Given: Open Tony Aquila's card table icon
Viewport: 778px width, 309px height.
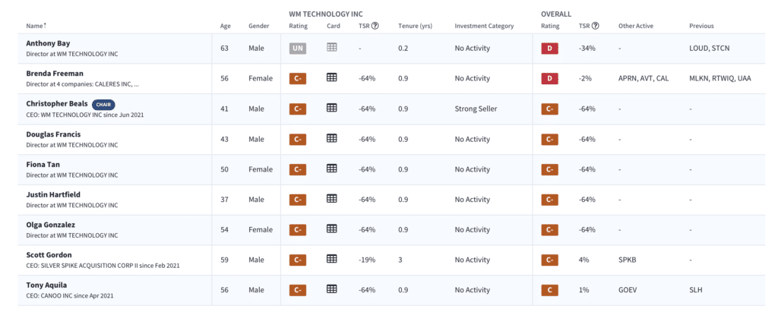Looking at the screenshot, I should coord(331,289).
